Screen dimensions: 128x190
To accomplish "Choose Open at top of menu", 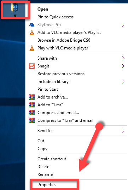I will pos(43,9).
